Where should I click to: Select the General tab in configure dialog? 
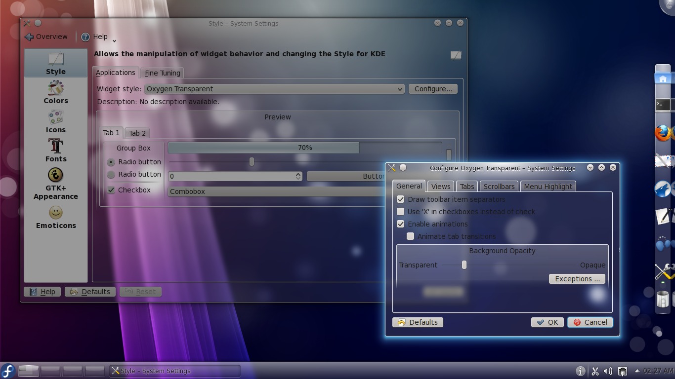point(409,186)
